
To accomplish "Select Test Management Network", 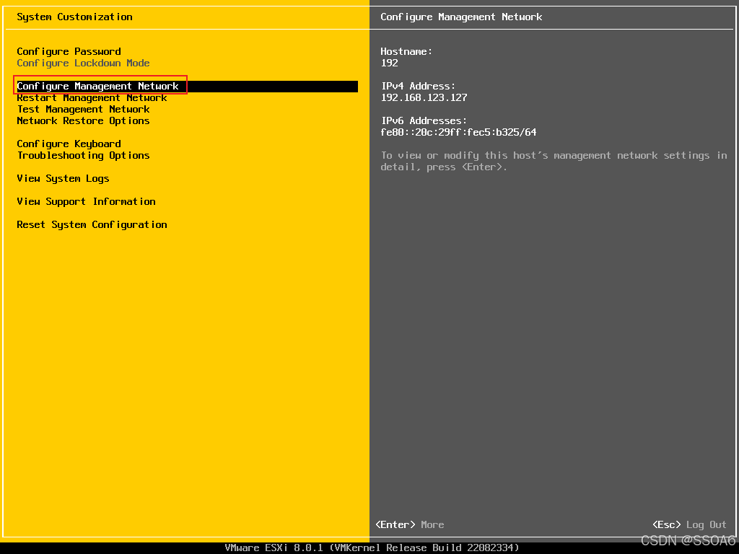I will tap(84, 110).
